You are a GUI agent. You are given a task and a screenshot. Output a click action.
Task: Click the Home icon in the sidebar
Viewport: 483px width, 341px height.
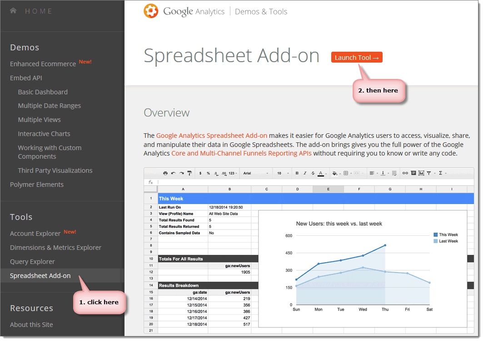click(x=13, y=11)
